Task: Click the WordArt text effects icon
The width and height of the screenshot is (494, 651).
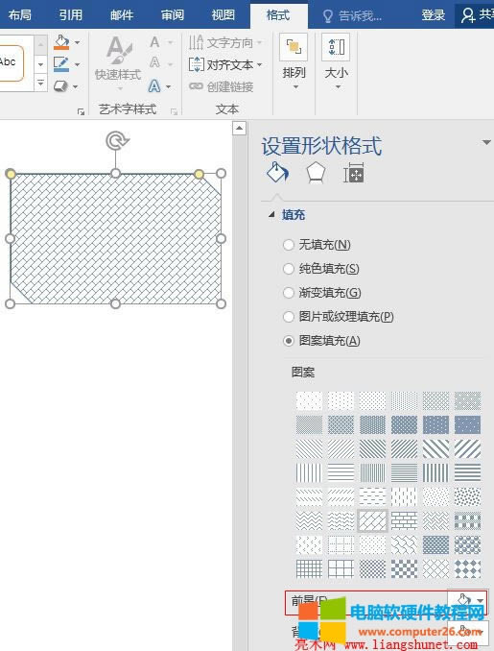Action: pos(154,86)
